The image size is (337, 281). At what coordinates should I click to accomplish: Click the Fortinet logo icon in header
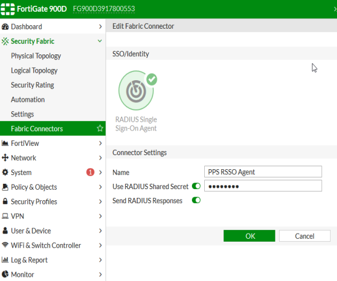[x=8, y=9]
